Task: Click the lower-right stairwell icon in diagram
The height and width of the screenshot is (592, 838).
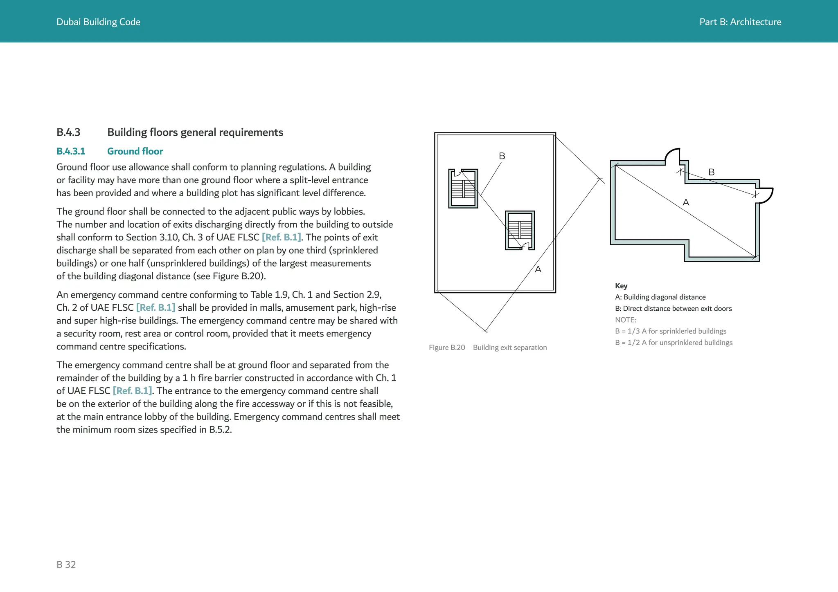Action: coord(520,230)
